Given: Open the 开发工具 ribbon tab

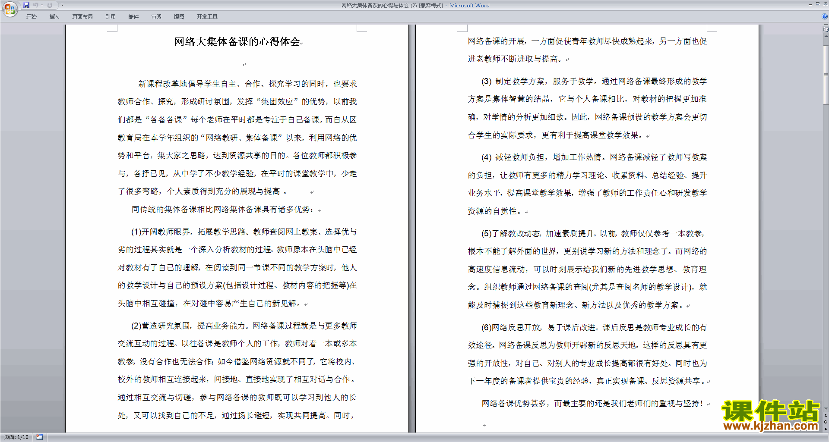Looking at the screenshot, I should (x=207, y=16).
